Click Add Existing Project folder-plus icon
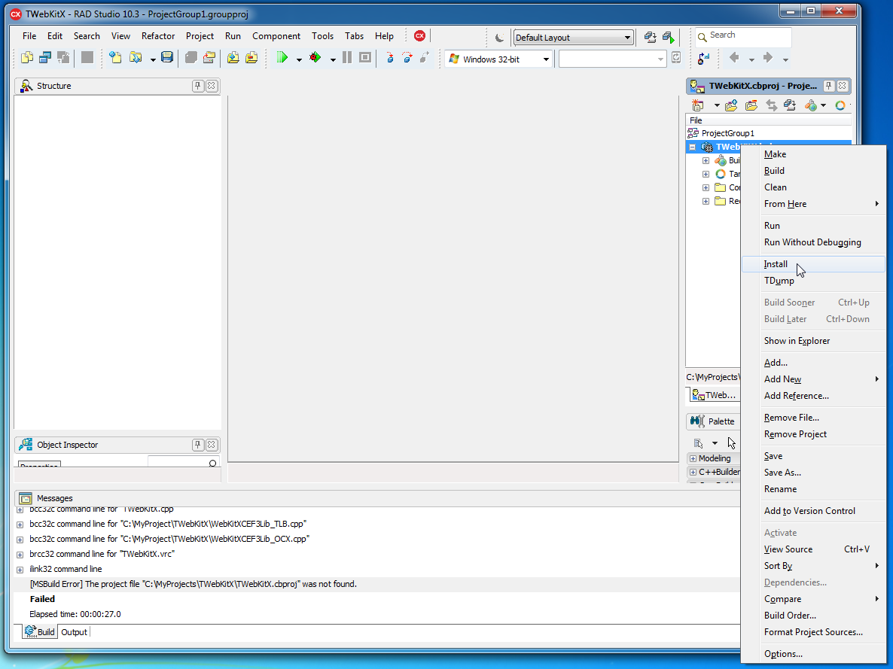The height and width of the screenshot is (669, 893). tap(731, 105)
